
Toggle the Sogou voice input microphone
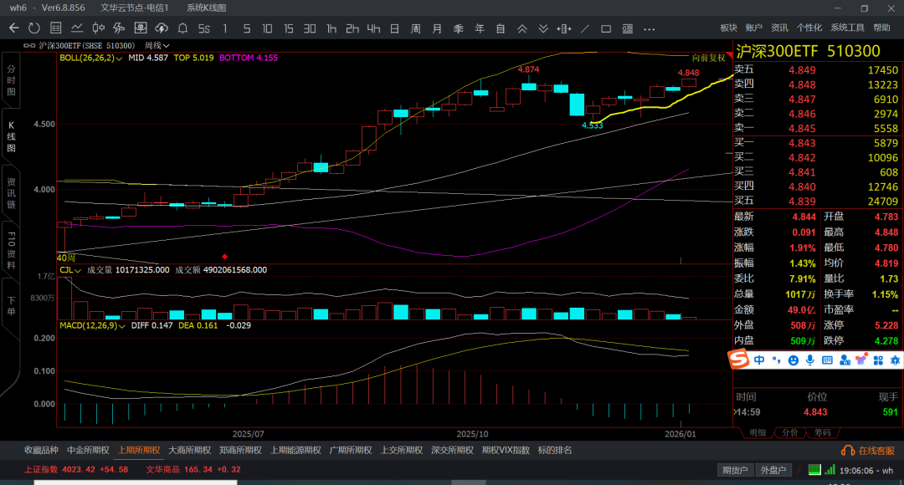[x=809, y=360]
